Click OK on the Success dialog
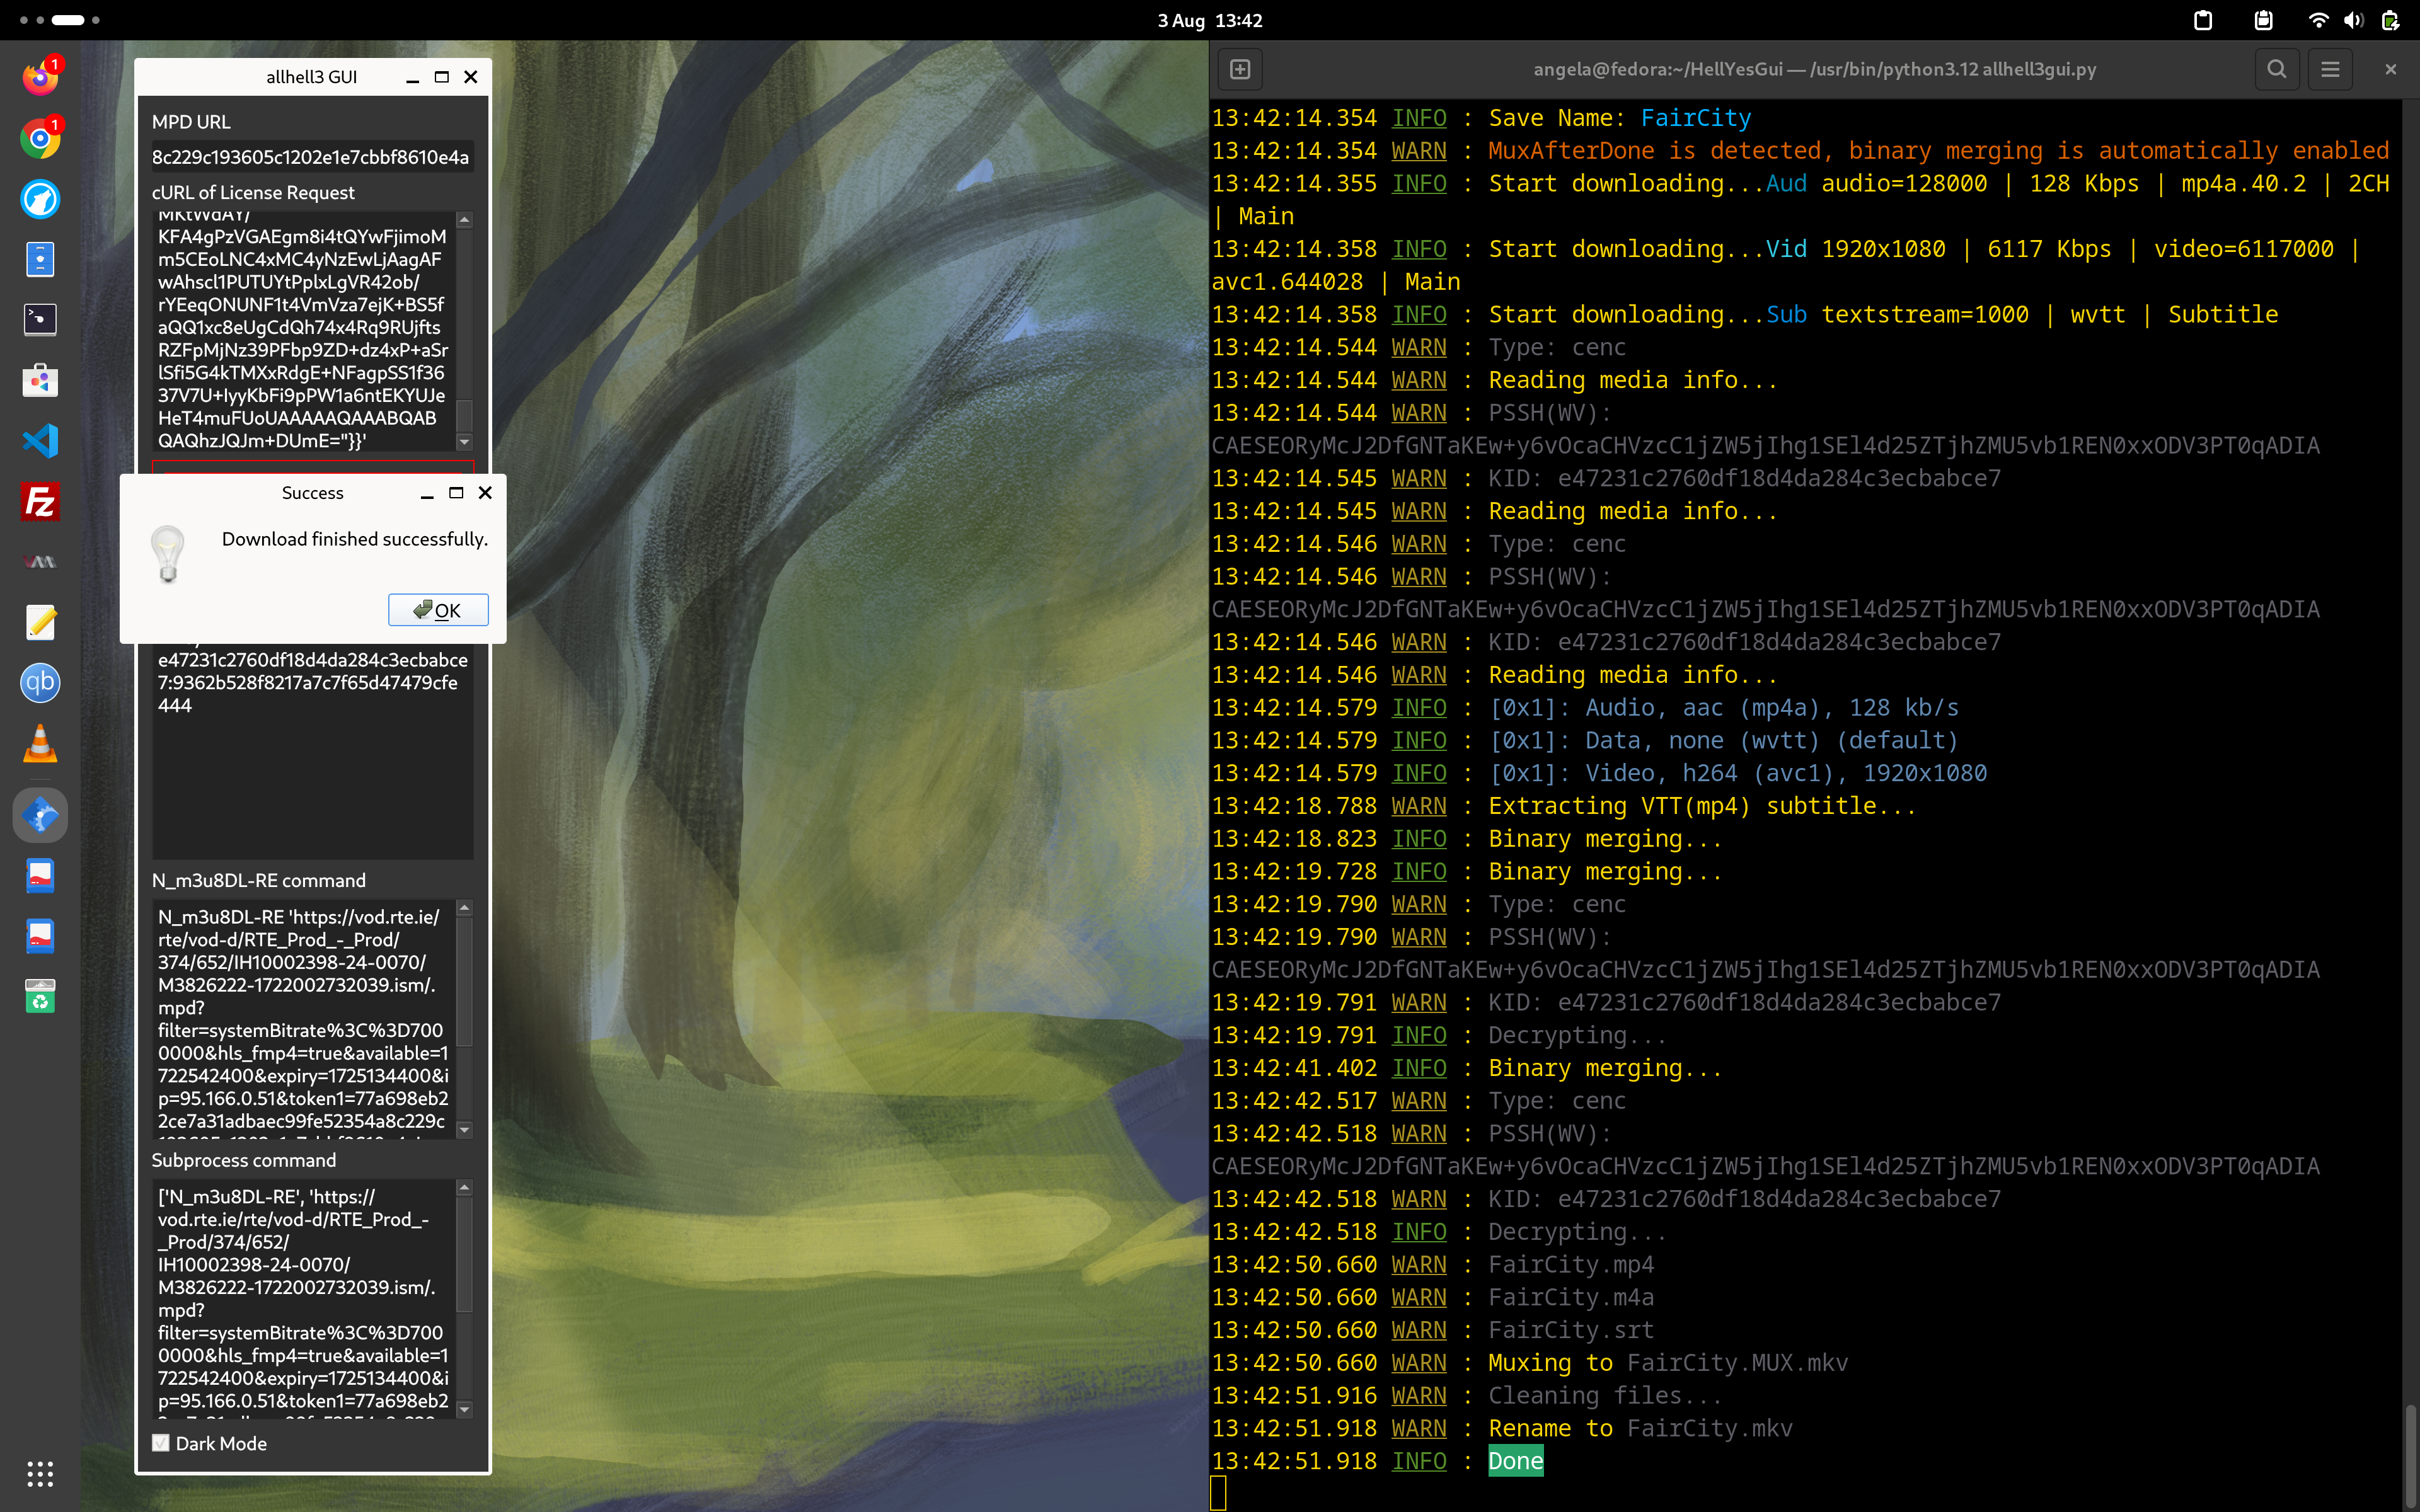 pyautogui.click(x=438, y=610)
